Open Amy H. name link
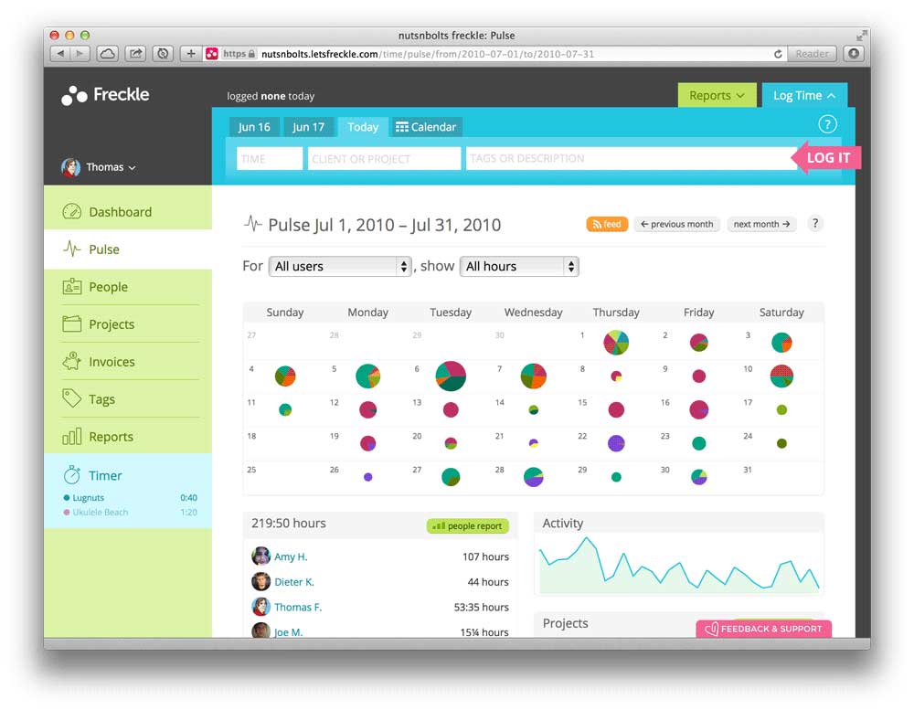Image resolution: width=914 pixels, height=710 pixels. click(x=291, y=556)
